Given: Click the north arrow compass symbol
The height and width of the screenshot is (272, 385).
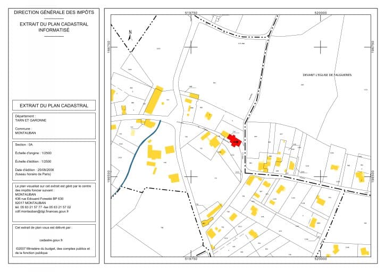Looking at the screenshot, I should pyautogui.click(x=130, y=35).
